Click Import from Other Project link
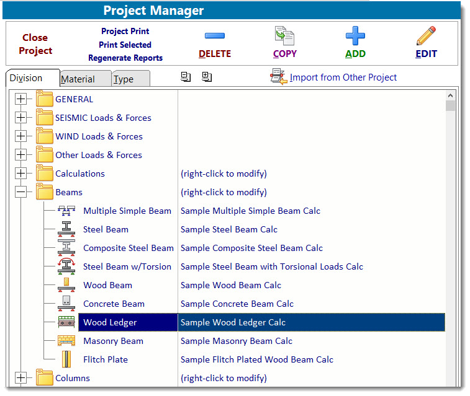470x396 pixels. pyautogui.click(x=343, y=77)
